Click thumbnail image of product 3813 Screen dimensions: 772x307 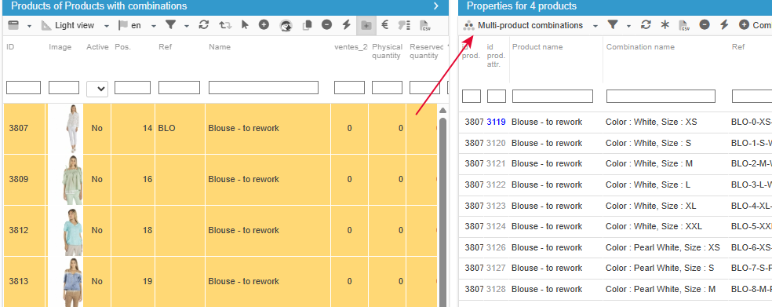pos(72,282)
